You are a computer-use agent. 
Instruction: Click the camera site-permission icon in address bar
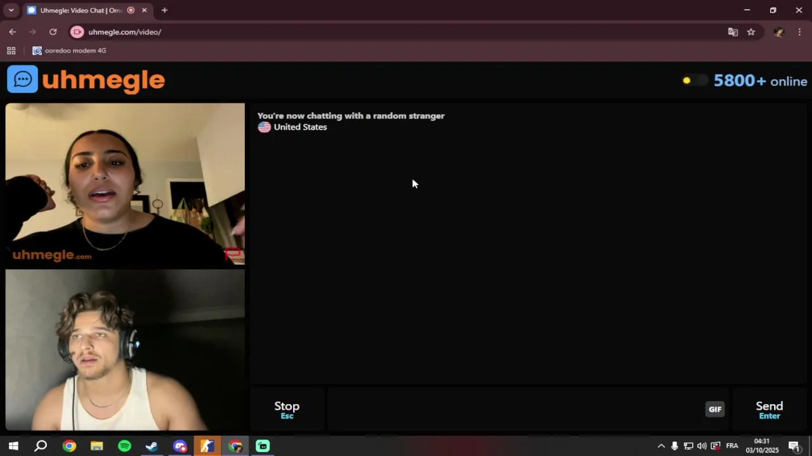[x=77, y=32]
